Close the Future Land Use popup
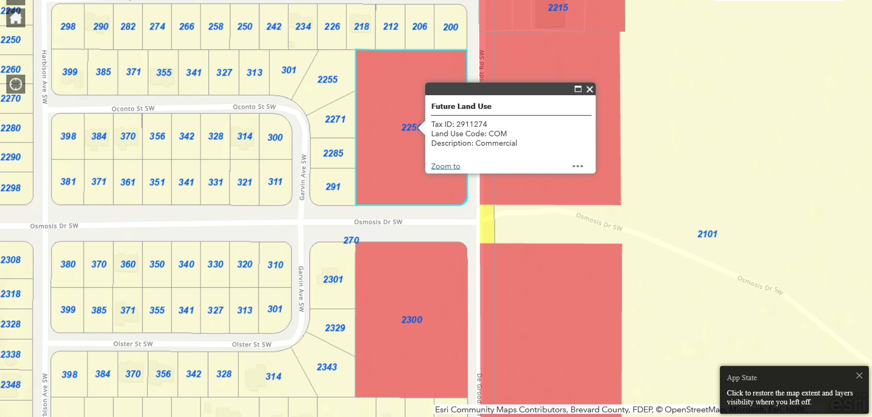Viewport: 872px width, 417px height. click(590, 89)
